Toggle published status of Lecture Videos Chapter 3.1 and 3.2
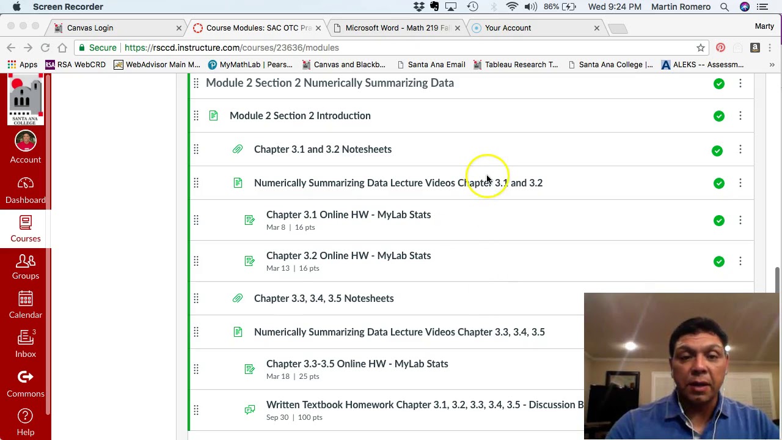Viewport: 782px width, 440px height. click(719, 183)
